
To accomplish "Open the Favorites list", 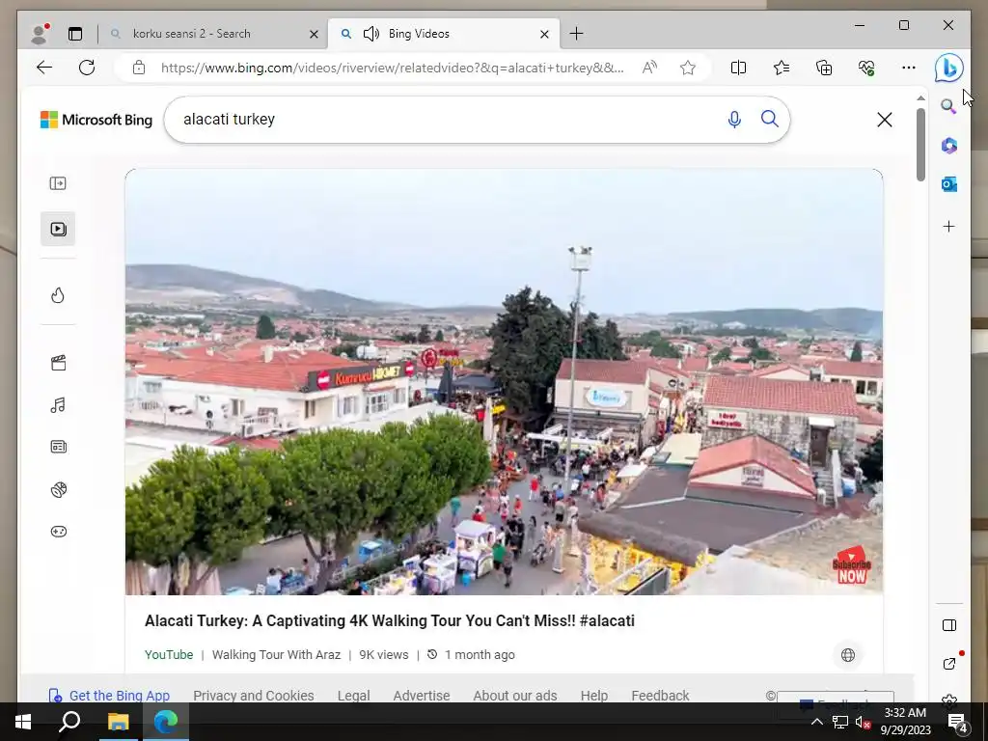I will [782, 68].
